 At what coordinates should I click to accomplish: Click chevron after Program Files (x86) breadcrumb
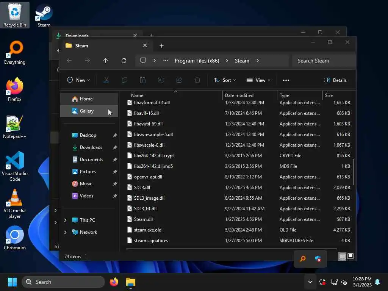(227, 61)
